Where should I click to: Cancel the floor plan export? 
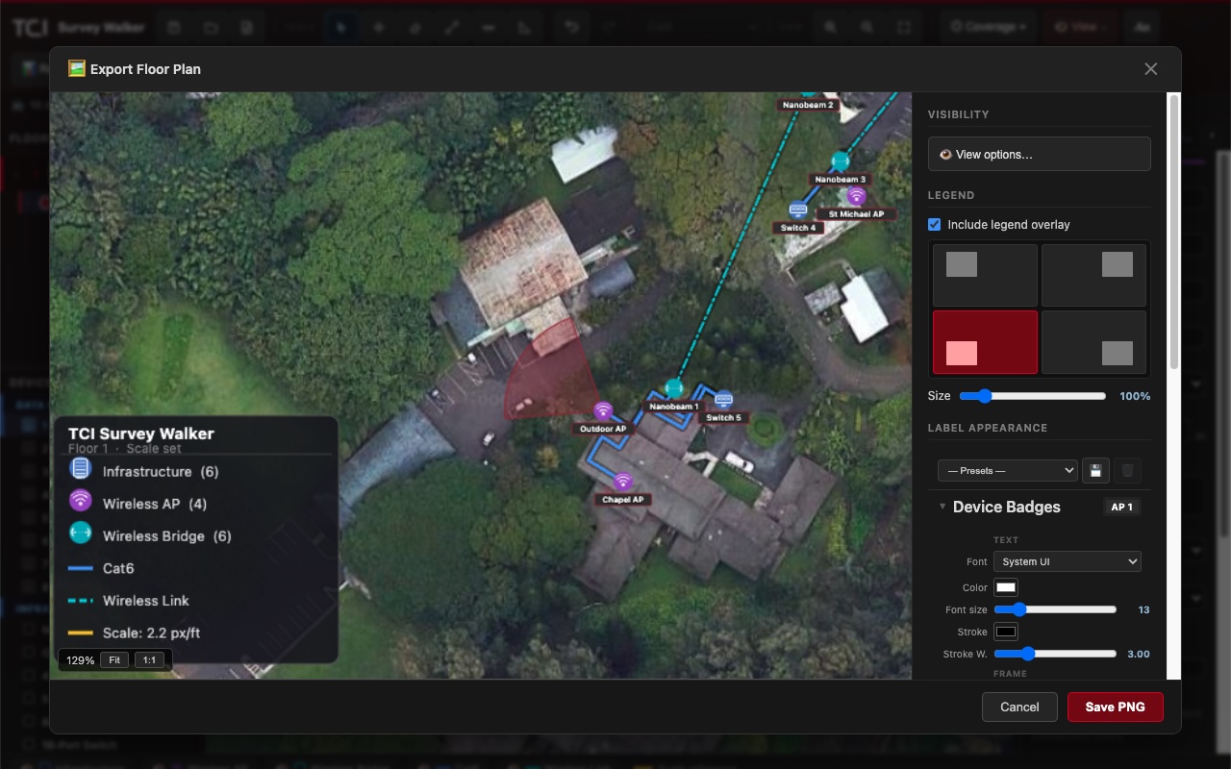pyautogui.click(x=1019, y=707)
